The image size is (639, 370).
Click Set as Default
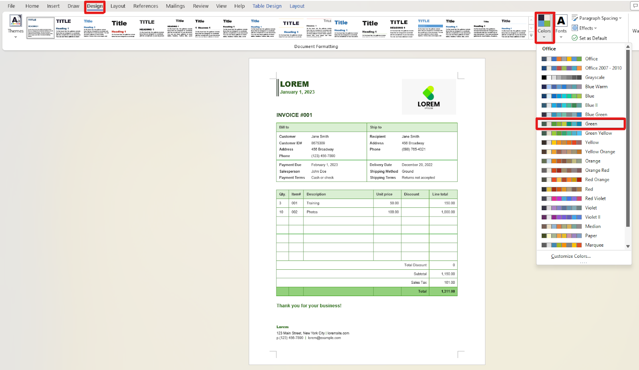591,38
